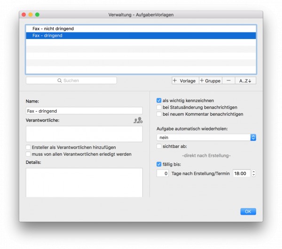Uncheck 'als wichtig kennzeichnen'
The image size is (282, 249).
coord(159,100)
